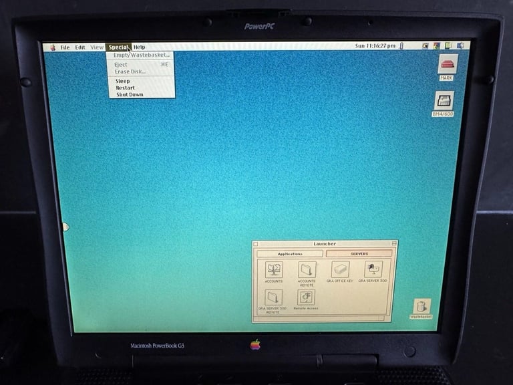The height and width of the screenshot is (385, 513).
Task: Collapse Launcher window with windowshade box
Action: [394, 243]
